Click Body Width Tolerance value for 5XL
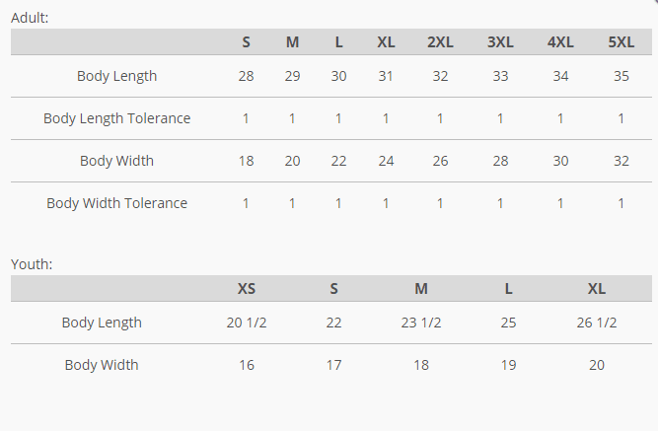 (x=621, y=203)
